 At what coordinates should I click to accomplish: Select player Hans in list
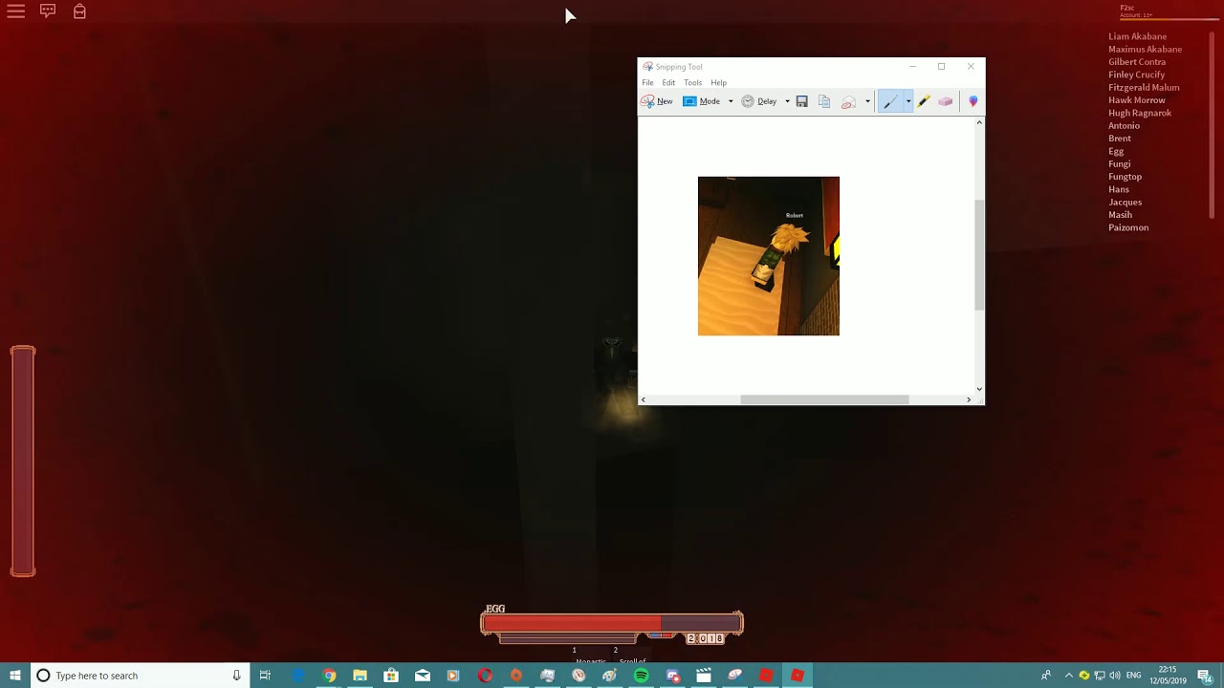1118,189
